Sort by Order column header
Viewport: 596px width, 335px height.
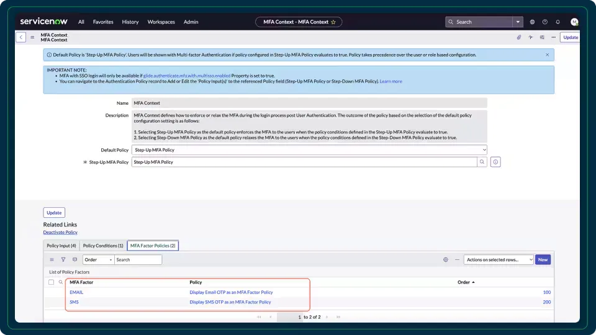[464, 282]
